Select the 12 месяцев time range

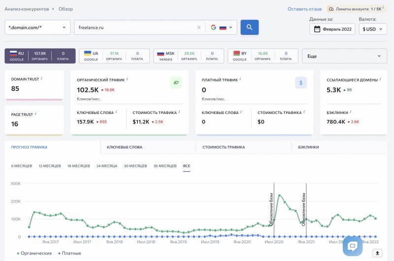tap(50, 166)
